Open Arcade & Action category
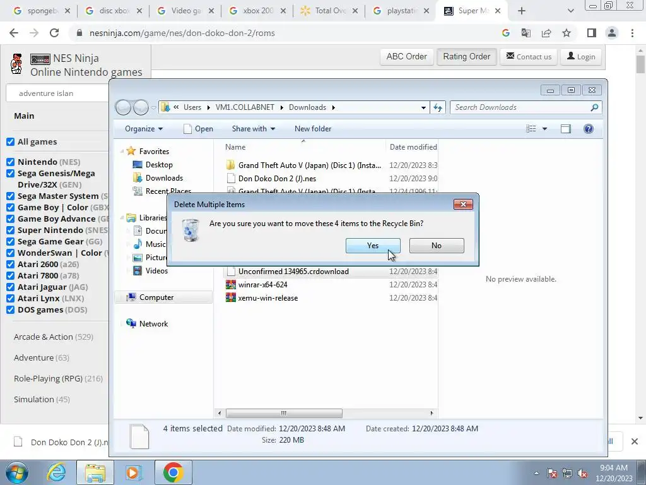Screen dimensions: 646x485 [x=54, y=337]
